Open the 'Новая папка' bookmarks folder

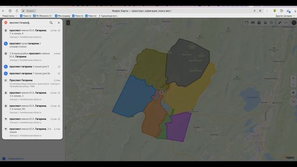click(x=9, y=16)
